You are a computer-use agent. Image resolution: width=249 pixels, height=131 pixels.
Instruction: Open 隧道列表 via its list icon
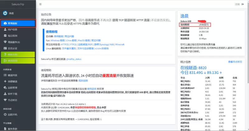[x=5, y=75]
